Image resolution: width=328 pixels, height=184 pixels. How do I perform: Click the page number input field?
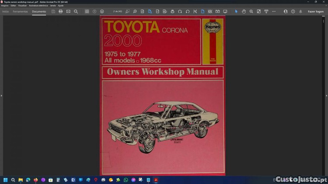click(x=117, y=11)
